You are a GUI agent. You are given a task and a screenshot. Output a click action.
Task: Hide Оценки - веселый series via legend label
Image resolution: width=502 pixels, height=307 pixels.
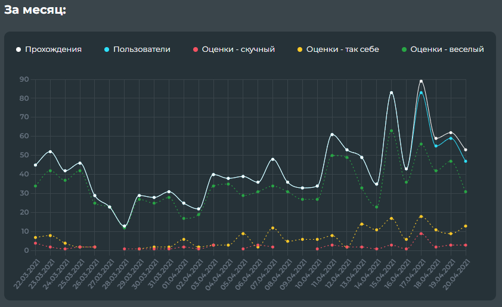coord(447,49)
